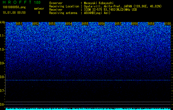This screenshot has width=173, height=110.
Task: Click the 1.1 kHz axis label
Action: click(x=2, y=36)
